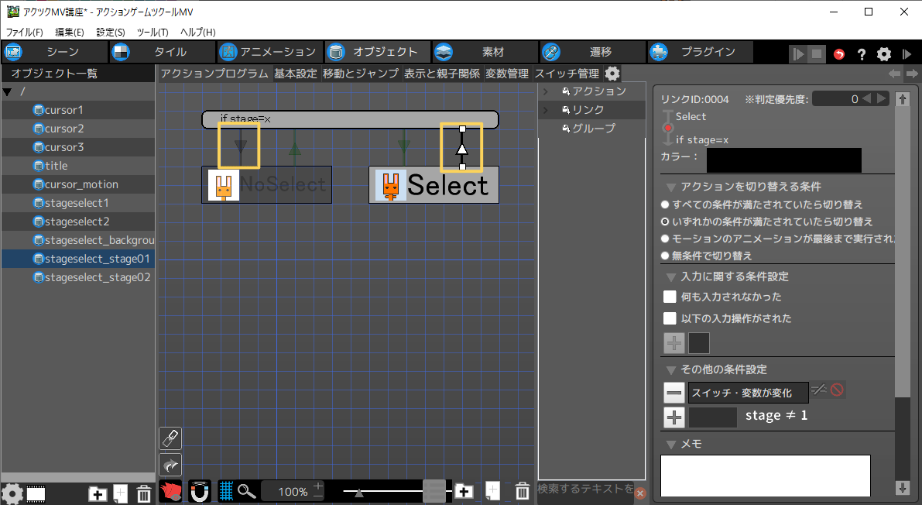Collapse the その他の条件設定 section
This screenshot has height=505, width=922.
(670, 369)
